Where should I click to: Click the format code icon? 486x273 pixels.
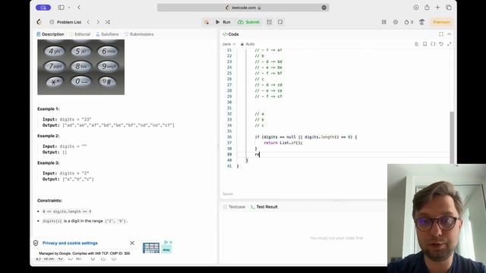[x=417, y=44]
